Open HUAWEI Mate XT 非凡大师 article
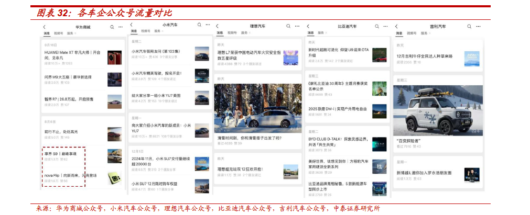530x215 pixels. 72,55
